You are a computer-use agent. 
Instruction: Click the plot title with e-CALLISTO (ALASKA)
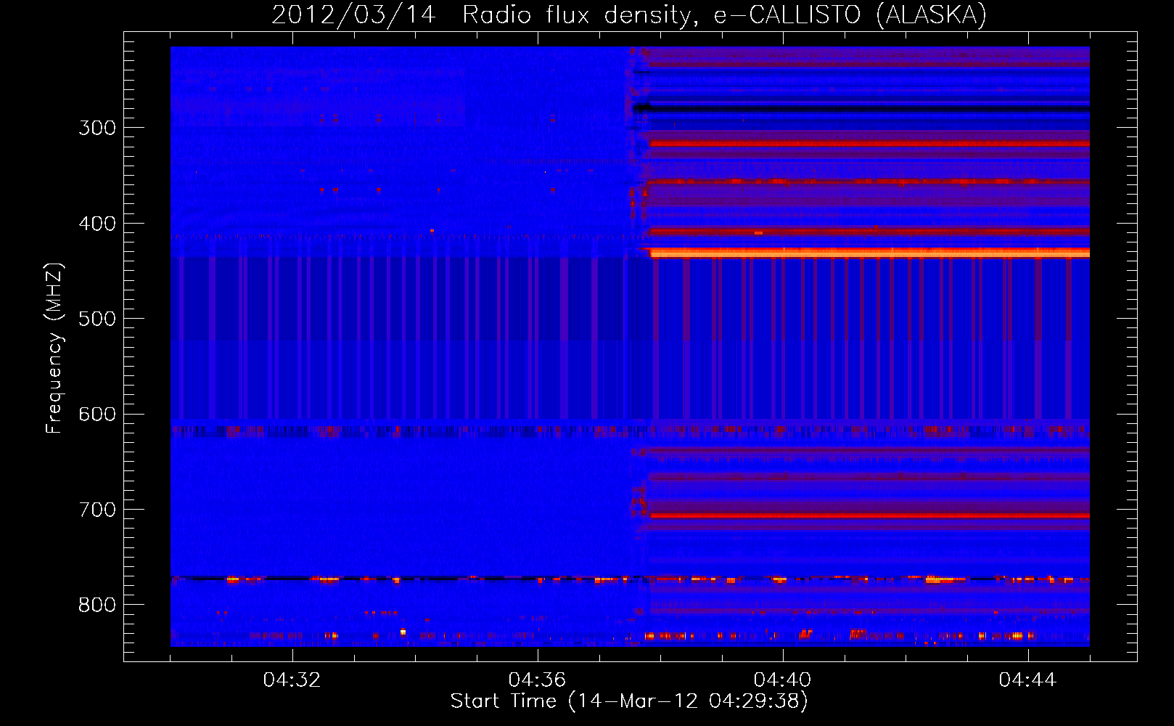(629, 15)
